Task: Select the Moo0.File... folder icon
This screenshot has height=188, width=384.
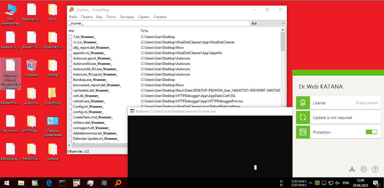Action: (x=31, y=151)
